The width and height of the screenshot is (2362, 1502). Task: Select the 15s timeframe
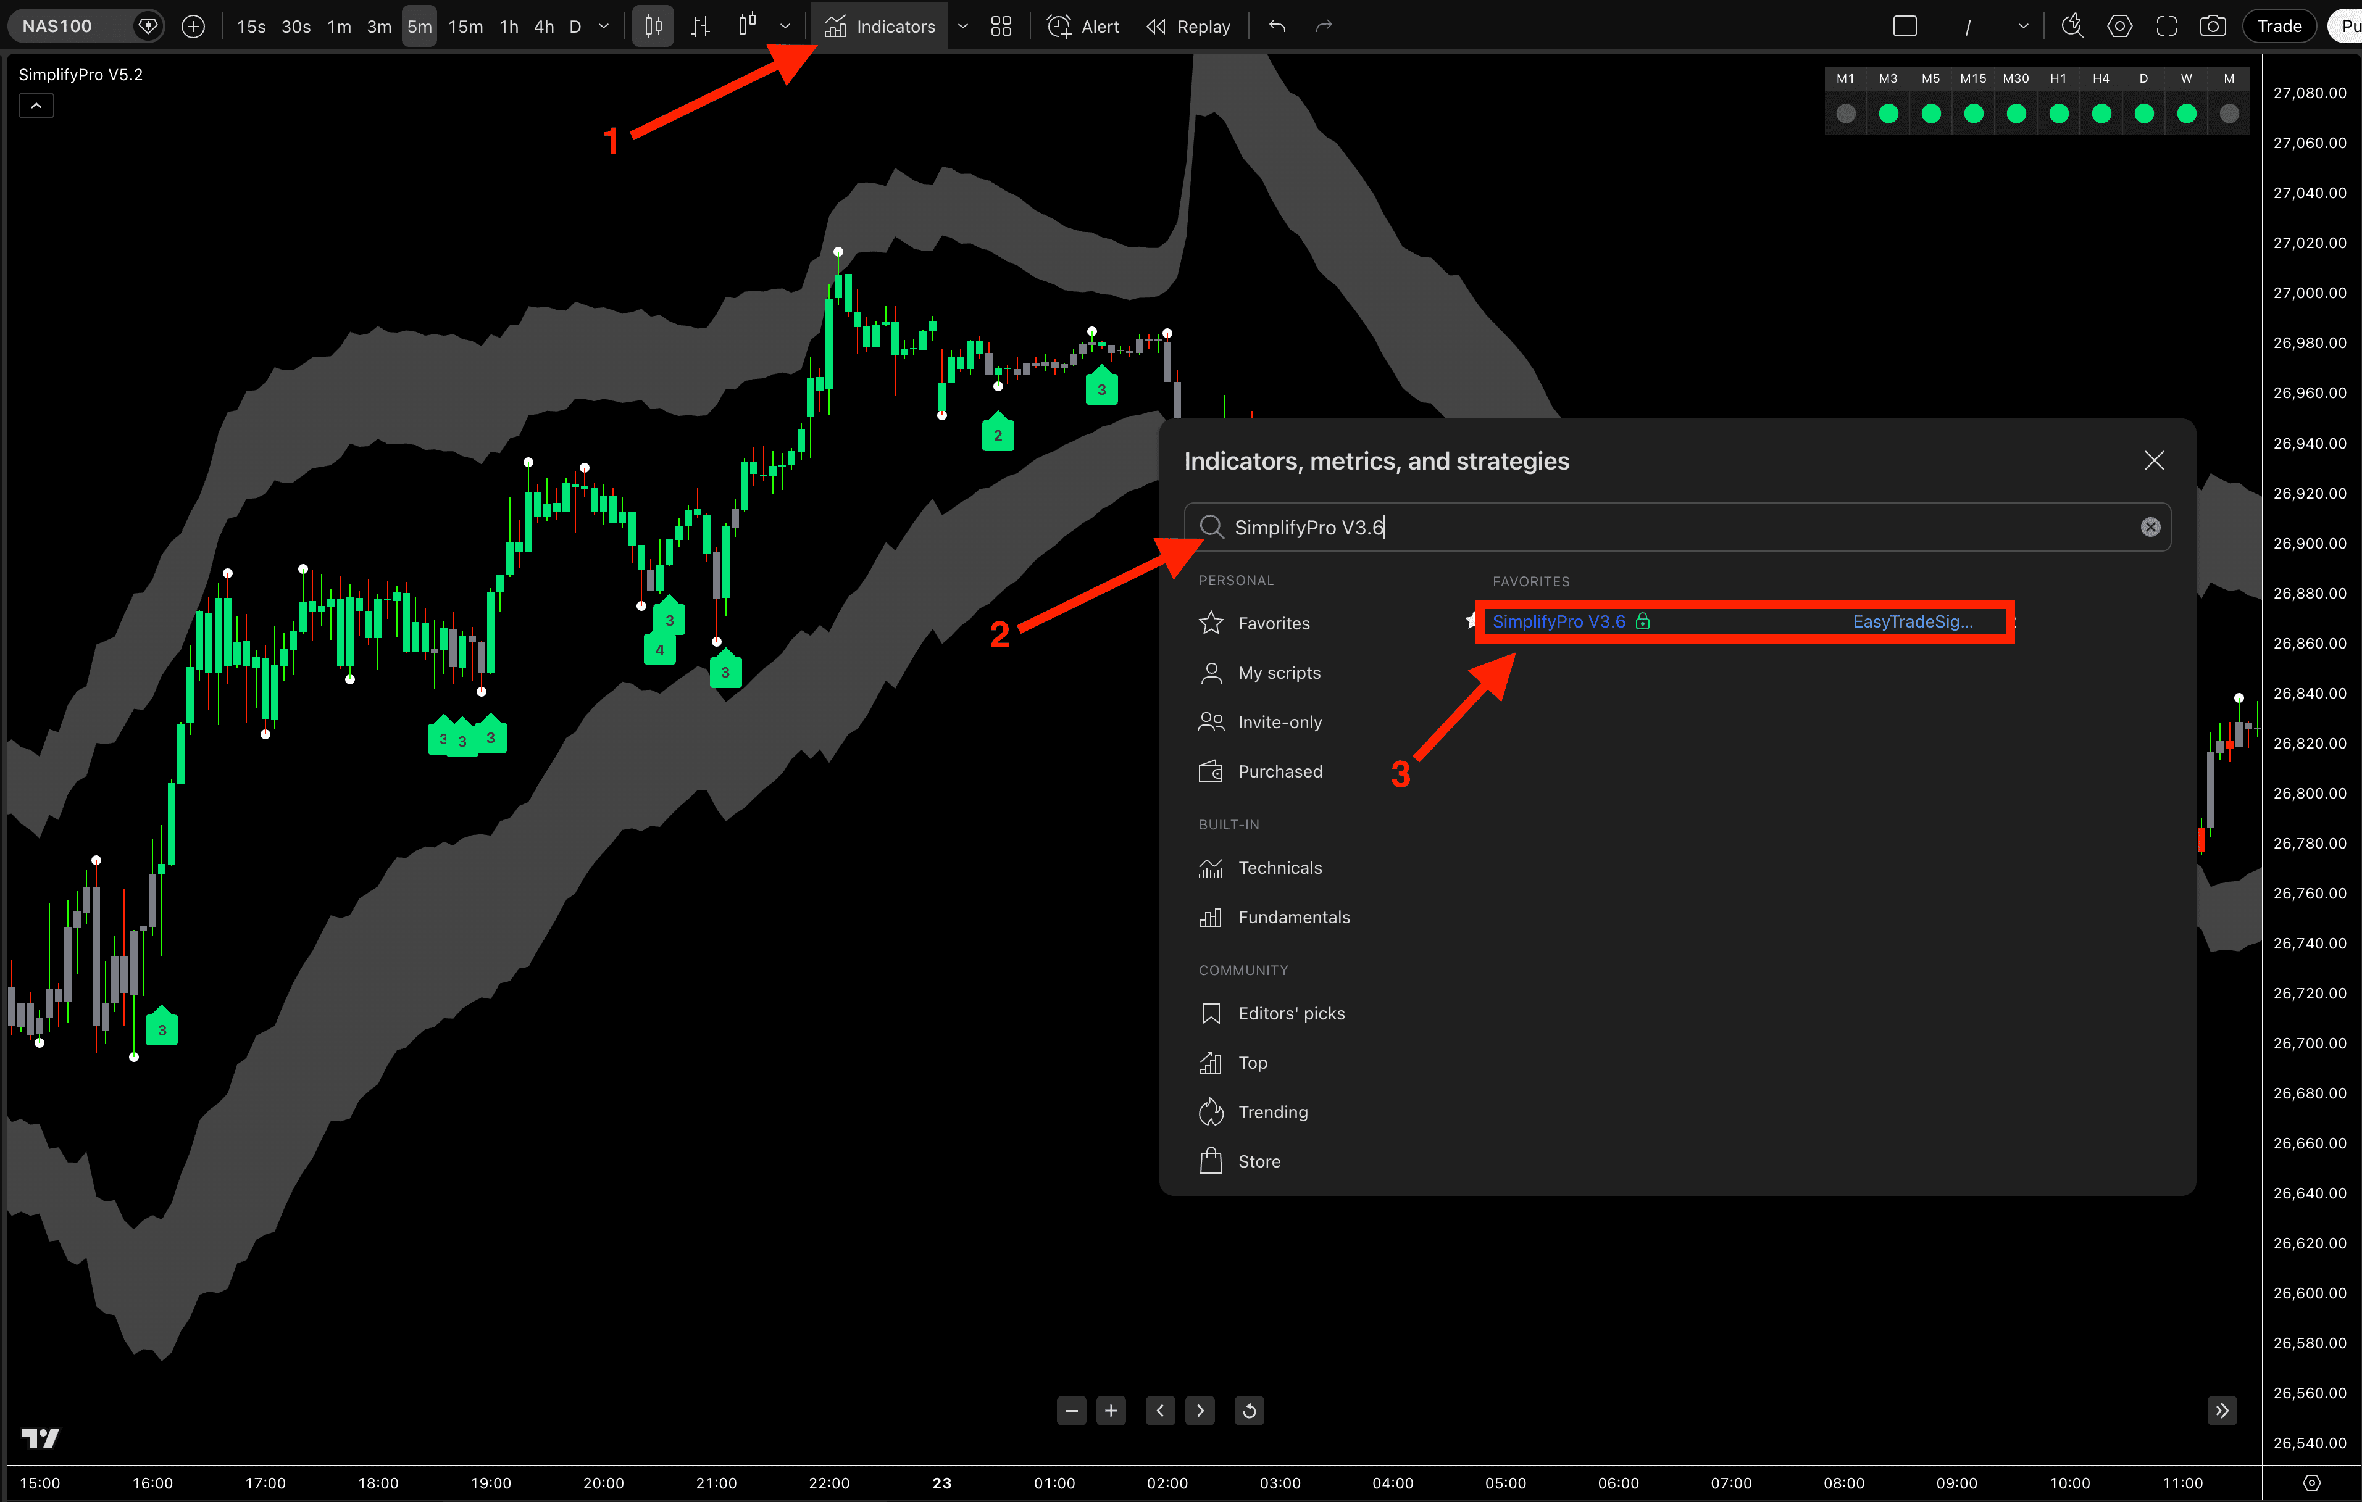(x=251, y=27)
